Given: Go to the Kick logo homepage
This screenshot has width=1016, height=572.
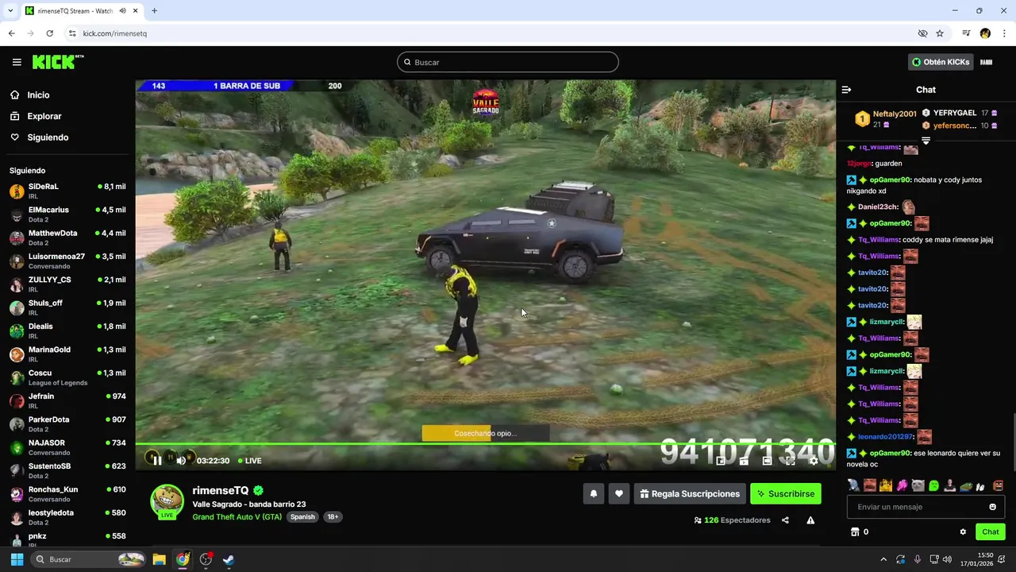Looking at the screenshot, I should [x=58, y=62].
